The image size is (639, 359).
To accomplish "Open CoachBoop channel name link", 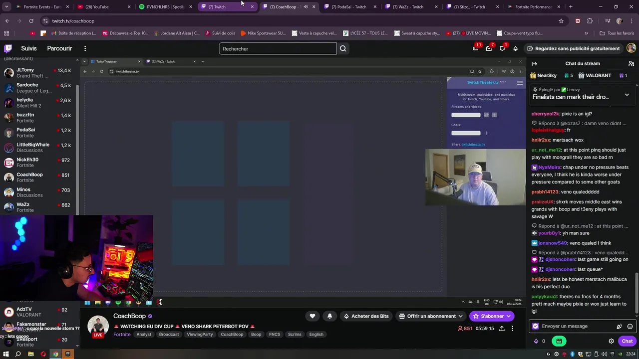I will 129,316.
